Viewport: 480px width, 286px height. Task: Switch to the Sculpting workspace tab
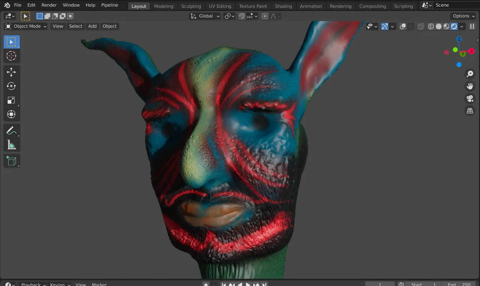(191, 6)
